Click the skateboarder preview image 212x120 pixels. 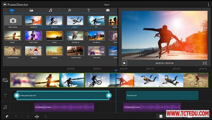(164, 35)
